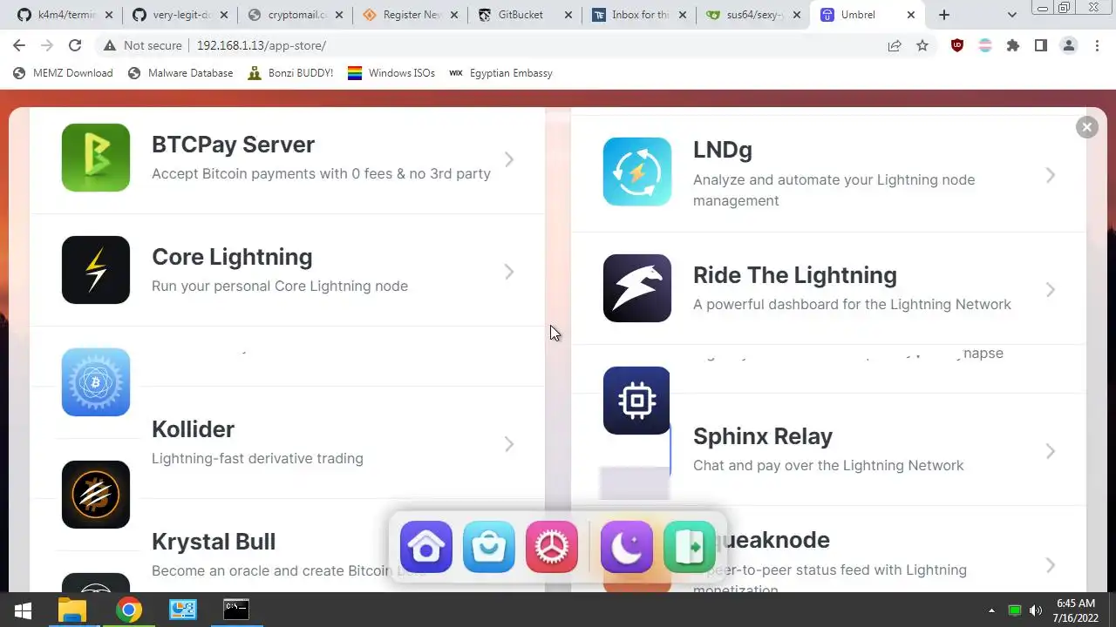Screen dimensions: 1116x627
Task: Go back in browser history
Action: point(19,45)
